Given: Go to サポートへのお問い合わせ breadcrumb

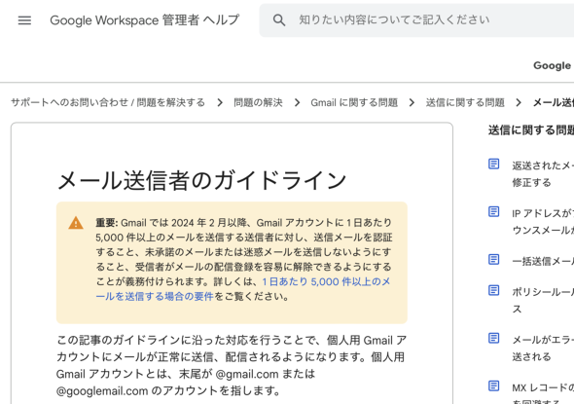Looking at the screenshot, I should click(108, 102).
